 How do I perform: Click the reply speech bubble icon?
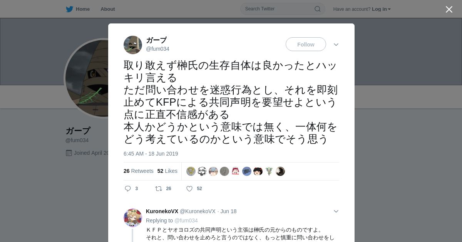[x=128, y=189]
